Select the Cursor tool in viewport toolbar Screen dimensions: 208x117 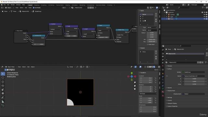3,78
